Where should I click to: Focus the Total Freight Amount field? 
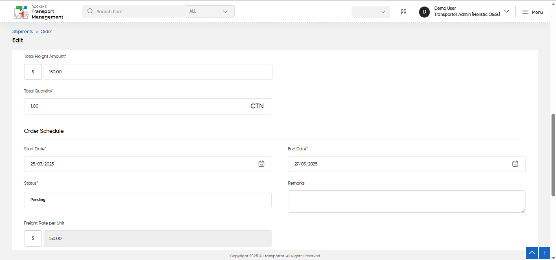click(158, 72)
